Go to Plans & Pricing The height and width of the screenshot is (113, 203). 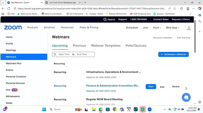89,27
